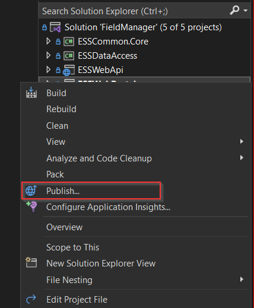The image size is (254, 308).
Task: Expand the ESSDataAccess project node
Action: click(x=48, y=56)
